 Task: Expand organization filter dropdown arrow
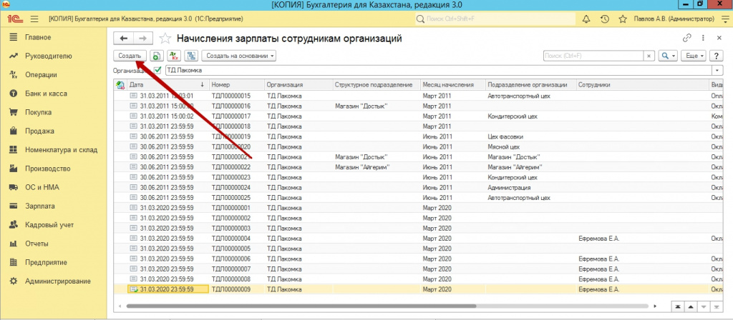pos(717,70)
